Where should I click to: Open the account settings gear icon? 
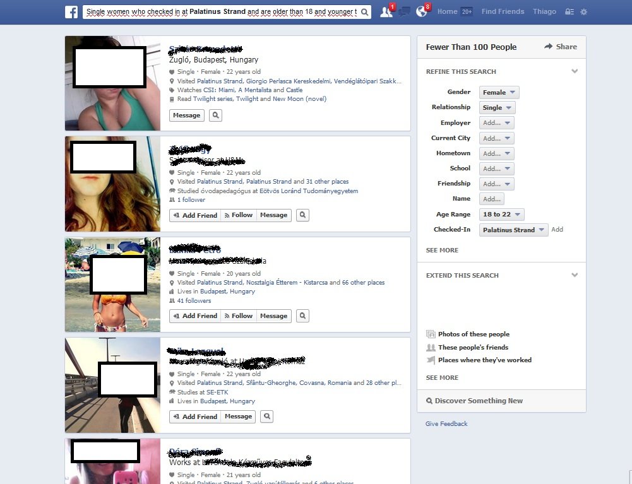point(583,12)
